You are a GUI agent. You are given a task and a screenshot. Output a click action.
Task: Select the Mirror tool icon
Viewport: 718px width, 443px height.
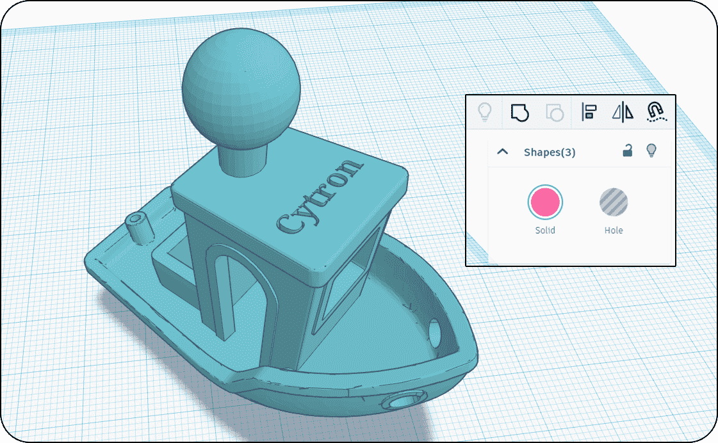[x=623, y=112]
